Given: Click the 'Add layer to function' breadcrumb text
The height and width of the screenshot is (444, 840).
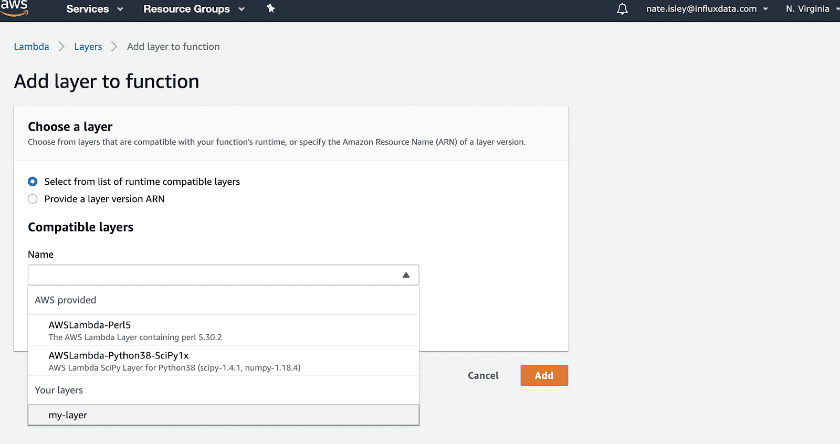Looking at the screenshot, I should 173,47.
